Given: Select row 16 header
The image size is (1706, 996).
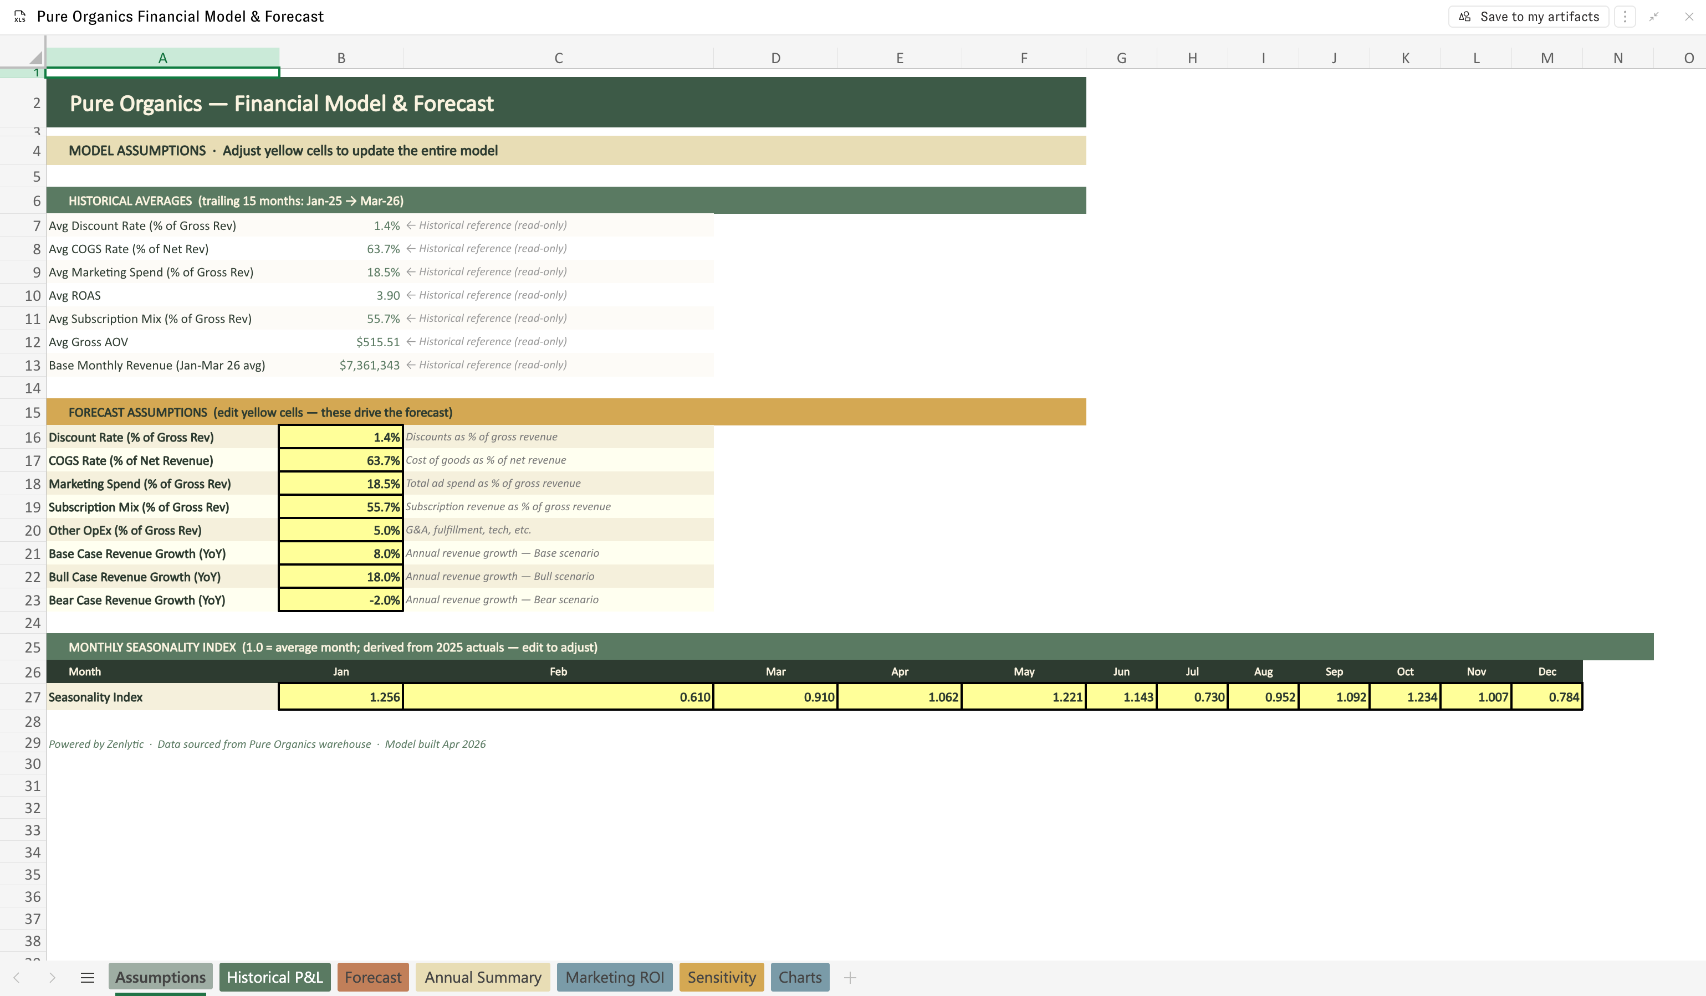Looking at the screenshot, I should 23,437.
